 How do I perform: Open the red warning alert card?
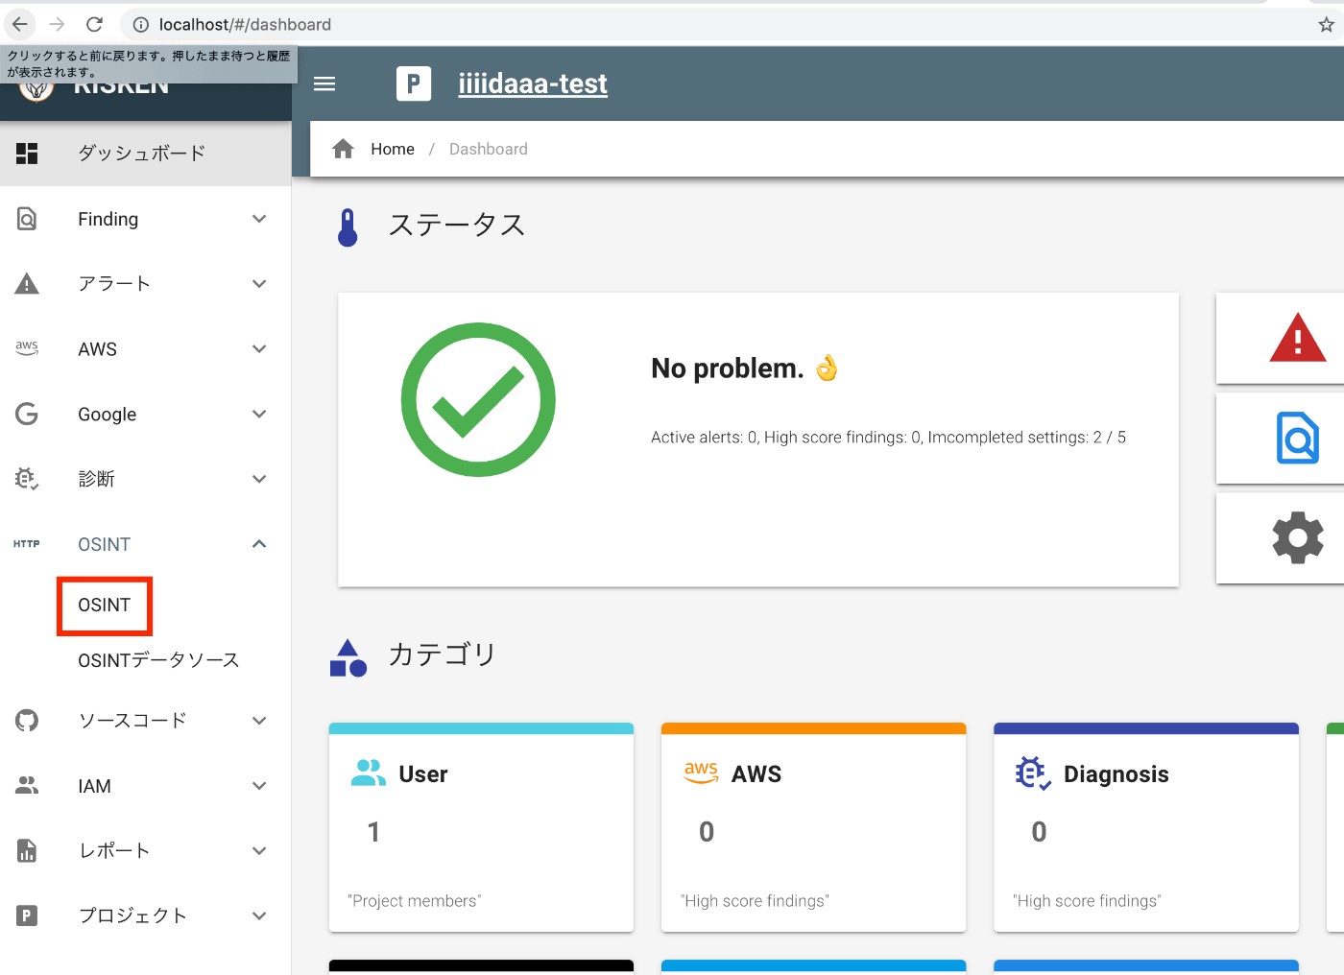coord(1281,339)
